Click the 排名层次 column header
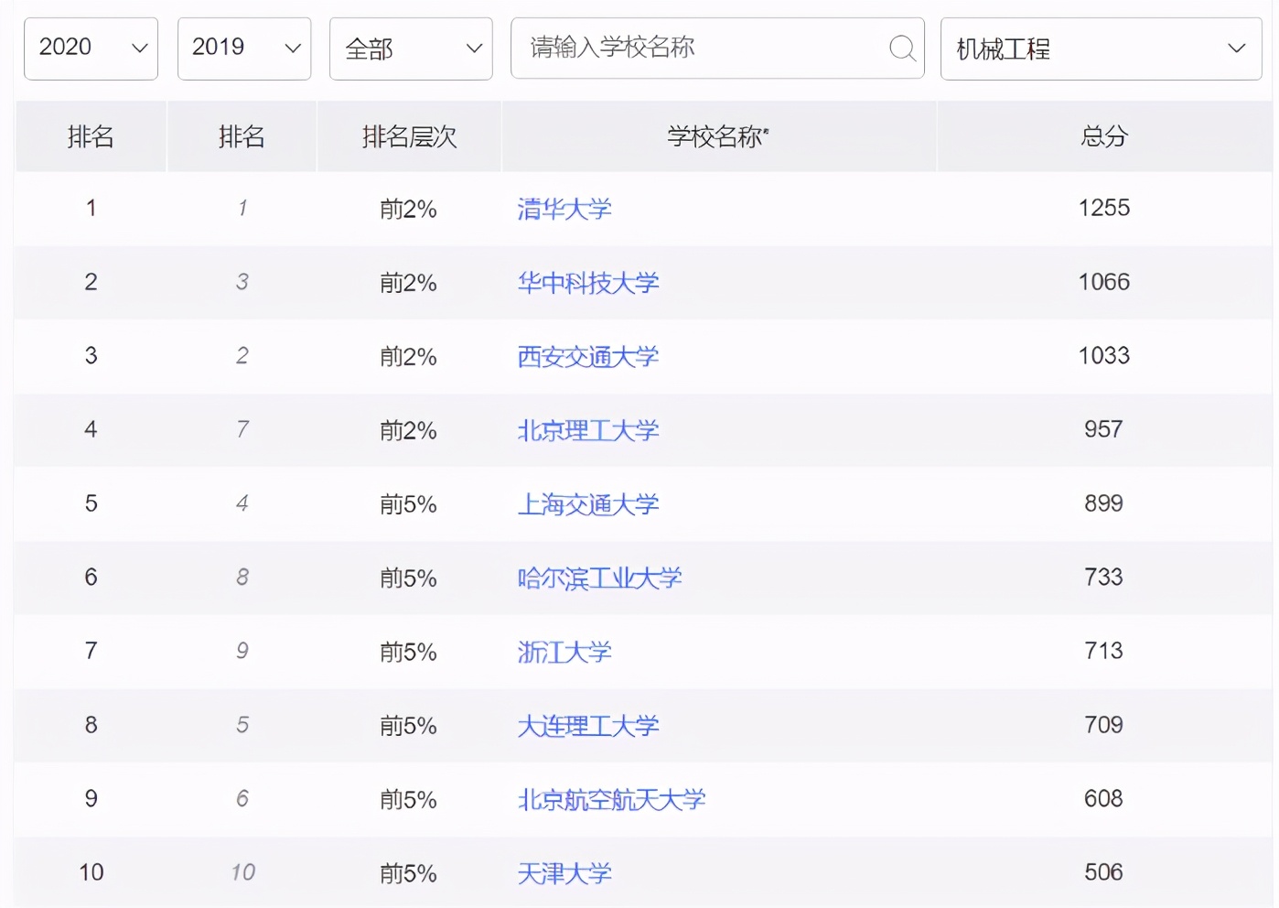The height and width of the screenshot is (908, 1279). 409,136
